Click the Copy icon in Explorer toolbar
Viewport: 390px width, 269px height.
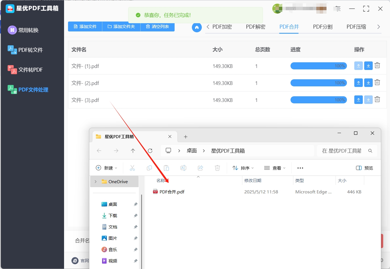(x=149, y=168)
